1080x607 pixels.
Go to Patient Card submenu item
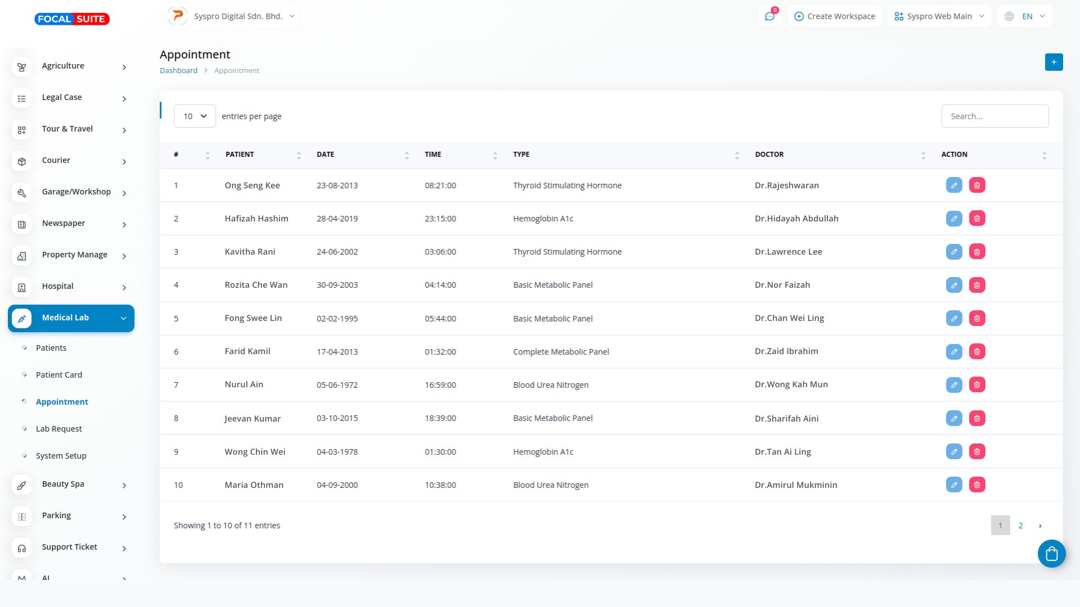coord(58,375)
